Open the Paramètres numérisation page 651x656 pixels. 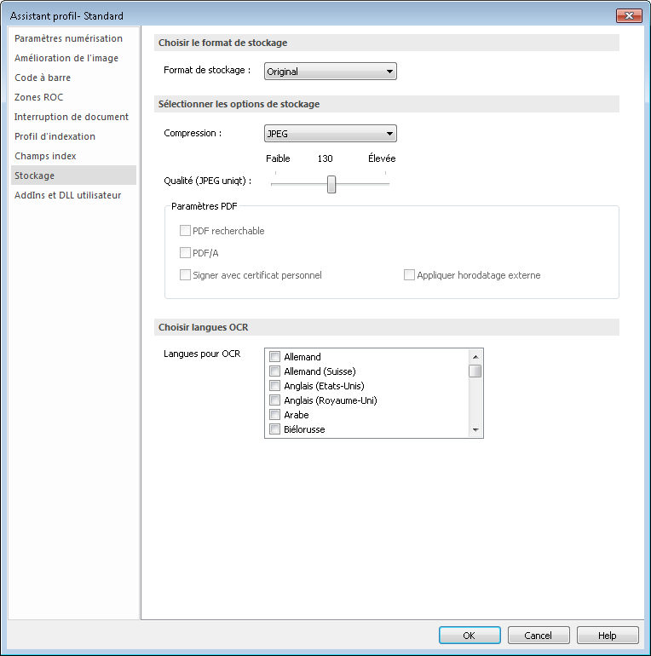point(73,38)
